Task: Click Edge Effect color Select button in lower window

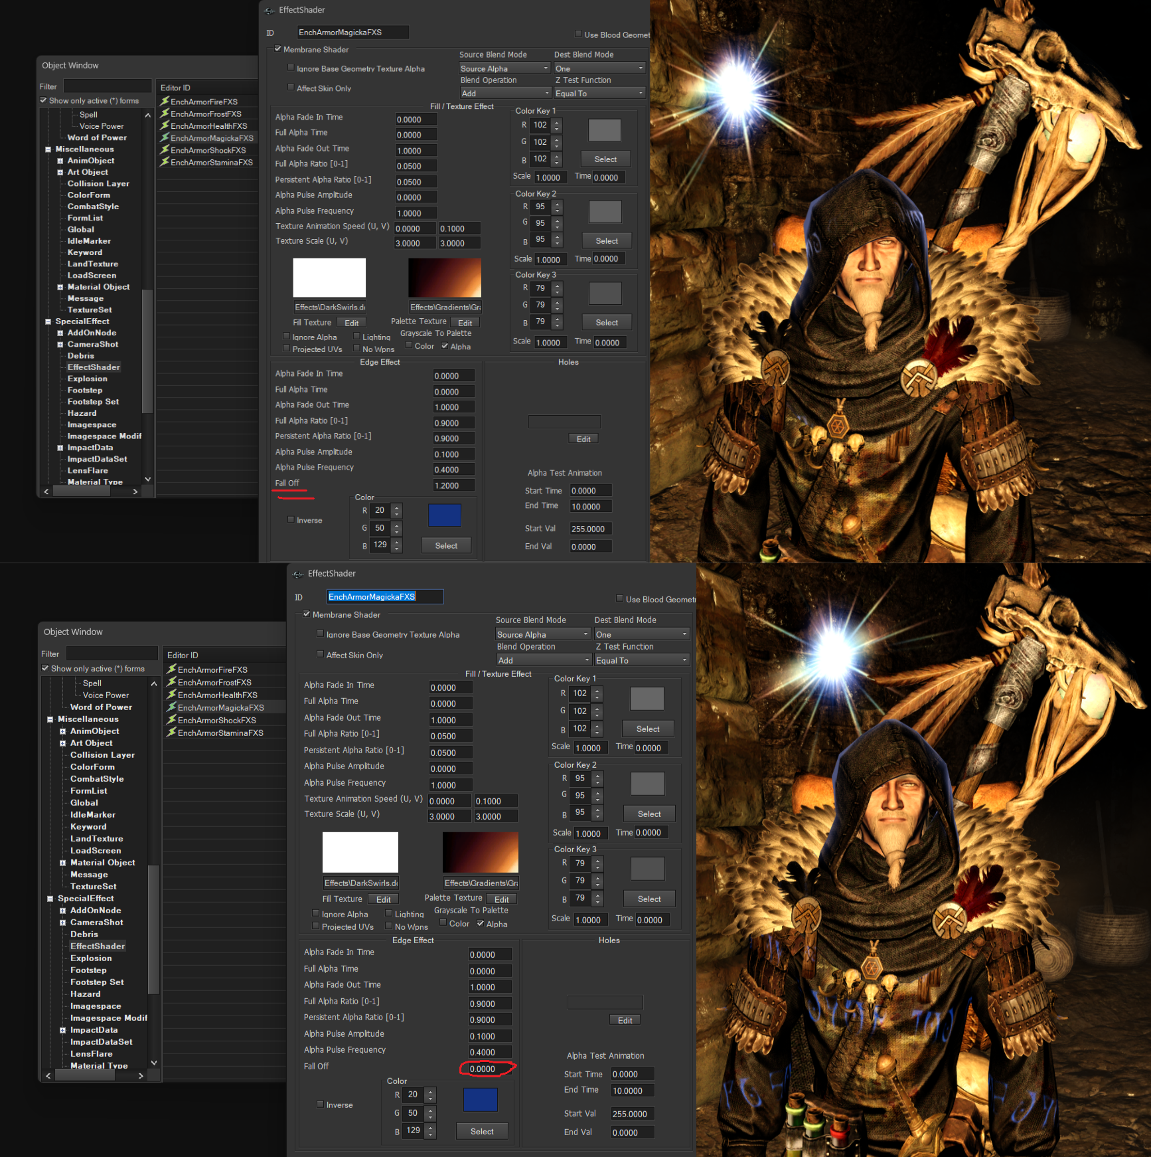Action: 482,1131
